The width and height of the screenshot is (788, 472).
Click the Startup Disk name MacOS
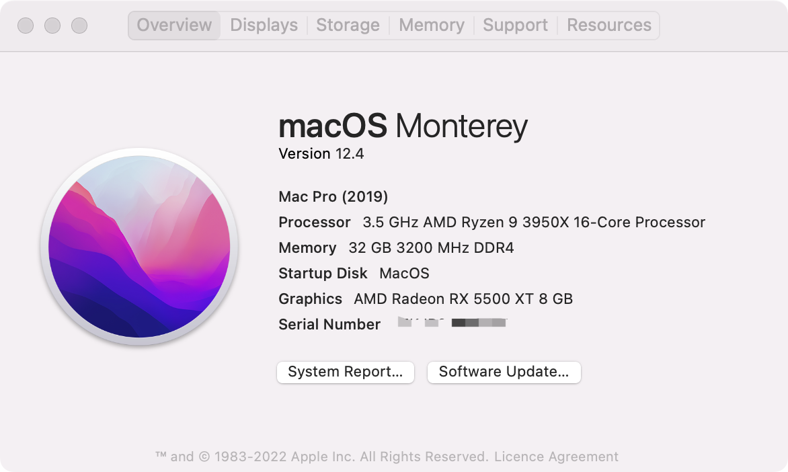tap(404, 273)
